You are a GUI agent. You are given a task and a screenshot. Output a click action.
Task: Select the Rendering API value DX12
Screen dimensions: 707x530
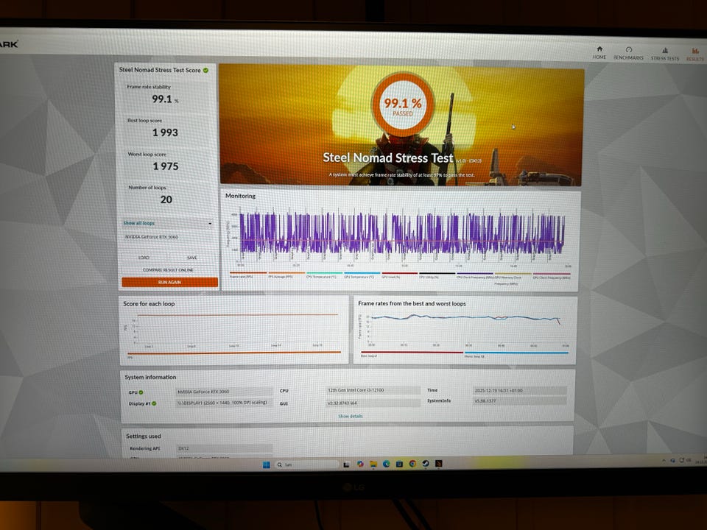225,448
